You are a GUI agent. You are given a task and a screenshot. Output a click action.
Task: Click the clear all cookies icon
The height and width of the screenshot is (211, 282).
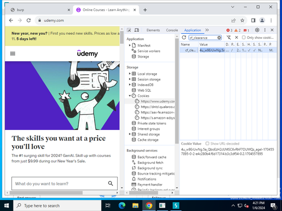[x=228, y=38]
